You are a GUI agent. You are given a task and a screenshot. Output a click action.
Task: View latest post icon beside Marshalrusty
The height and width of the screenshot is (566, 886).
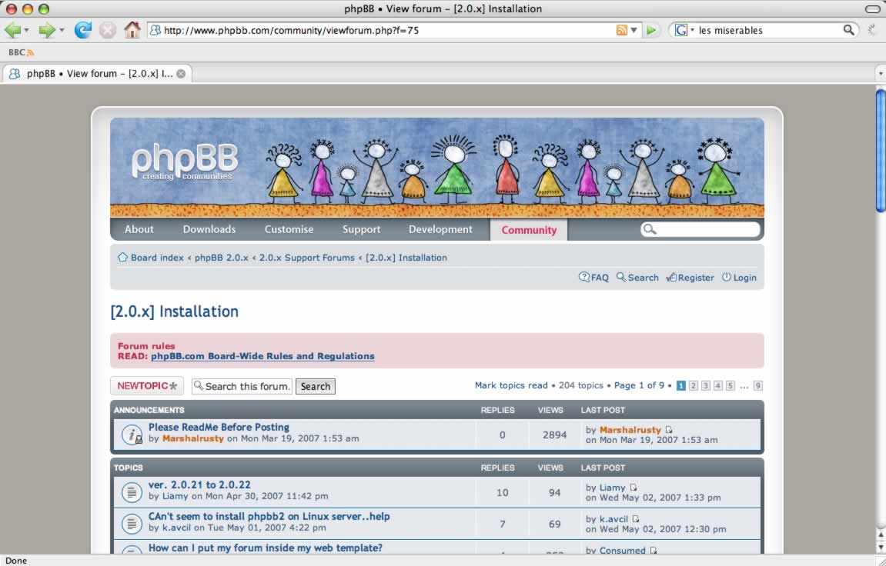pyautogui.click(x=669, y=430)
